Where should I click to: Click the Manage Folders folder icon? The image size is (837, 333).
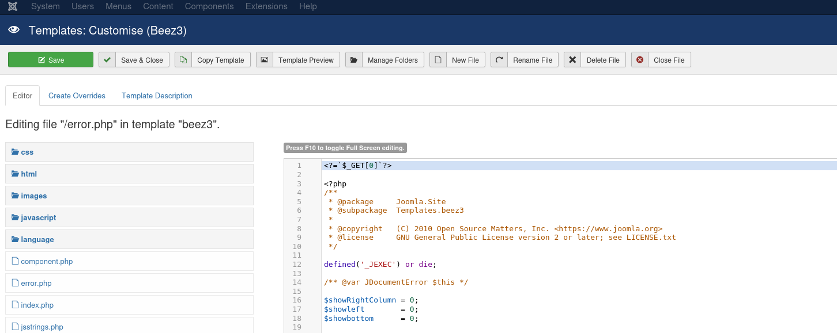coord(354,60)
